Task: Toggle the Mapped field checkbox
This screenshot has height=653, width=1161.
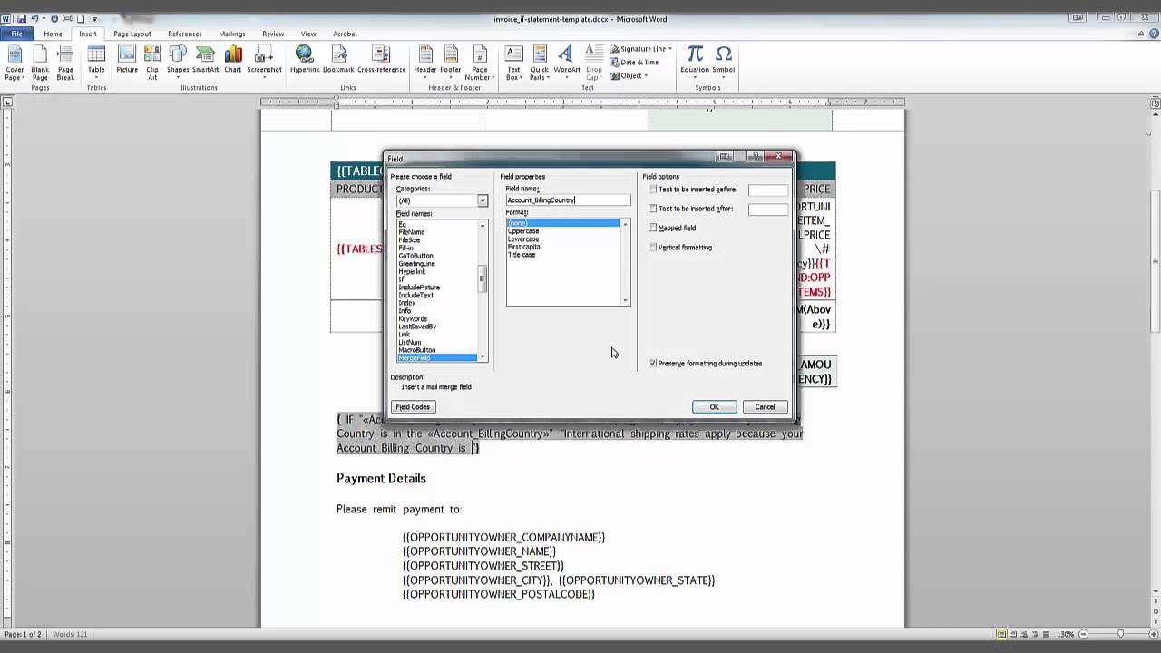Action: (x=652, y=228)
